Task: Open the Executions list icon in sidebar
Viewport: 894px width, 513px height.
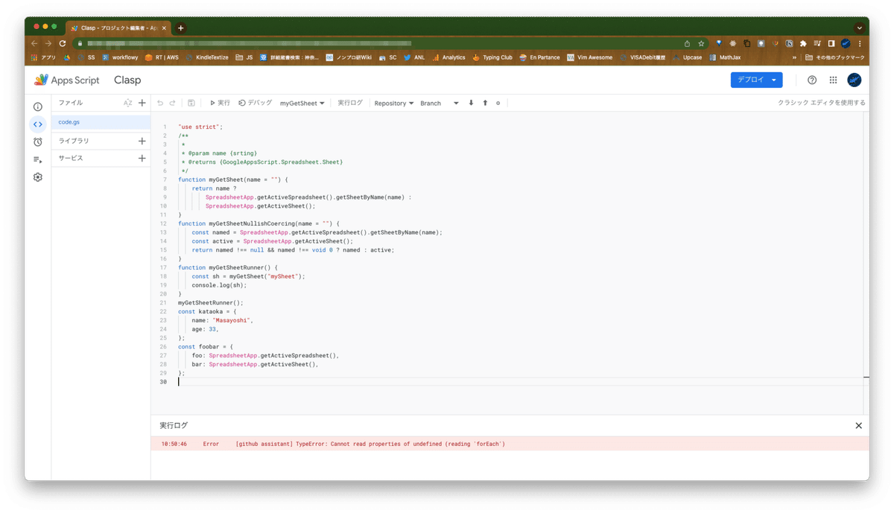Action: [38, 159]
